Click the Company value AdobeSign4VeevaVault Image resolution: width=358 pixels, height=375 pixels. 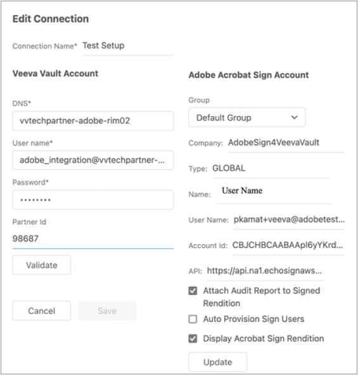tap(274, 143)
